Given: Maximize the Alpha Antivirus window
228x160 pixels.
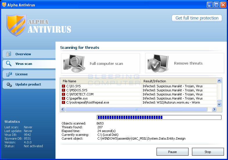Looking at the screenshot, I should click(216, 5).
